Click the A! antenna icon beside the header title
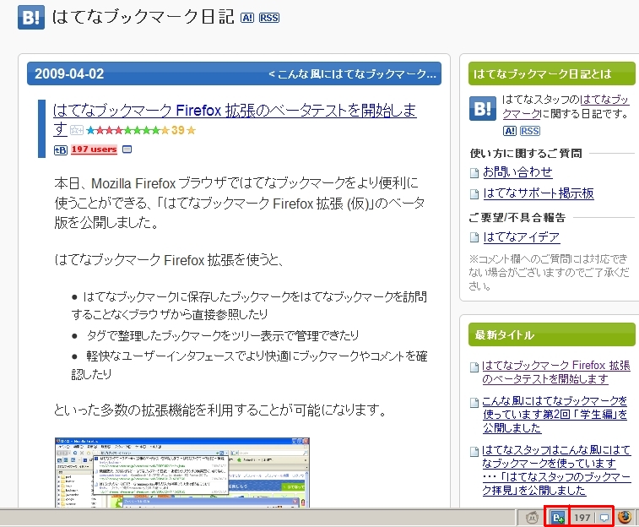 (247, 18)
